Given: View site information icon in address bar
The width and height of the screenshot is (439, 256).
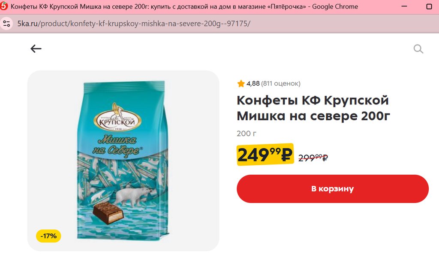Looking at the screenshot, I should [x=7, y=24].
